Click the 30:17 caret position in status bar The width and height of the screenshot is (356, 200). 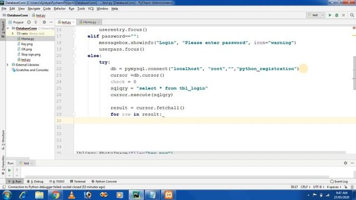[x=294, y=187]
